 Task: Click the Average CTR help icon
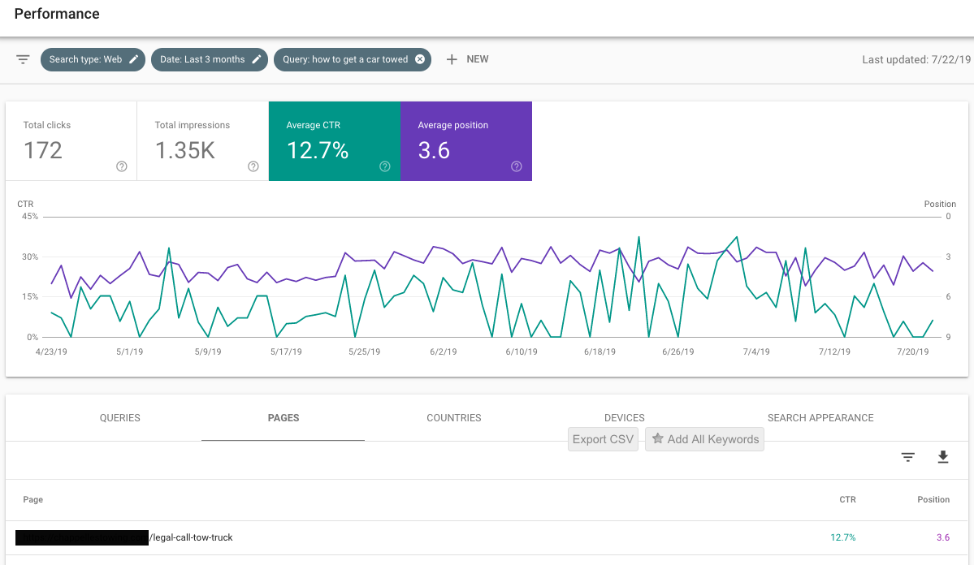(x=384, y=166)
